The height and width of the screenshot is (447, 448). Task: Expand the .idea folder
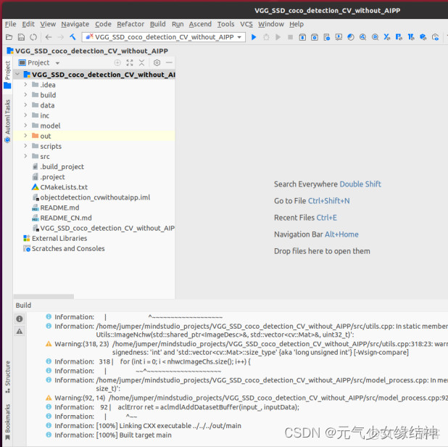pyautogui.click(x=25, y=84)
